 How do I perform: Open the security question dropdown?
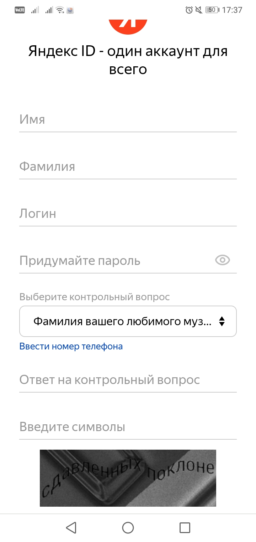pyautogui.click(x=128, y=321)
